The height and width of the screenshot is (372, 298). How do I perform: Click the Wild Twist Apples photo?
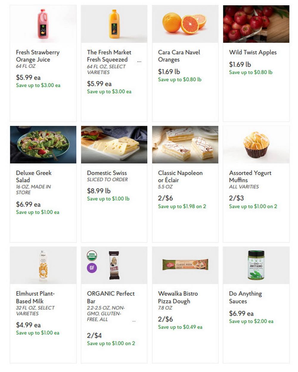[x=256, y=24]
